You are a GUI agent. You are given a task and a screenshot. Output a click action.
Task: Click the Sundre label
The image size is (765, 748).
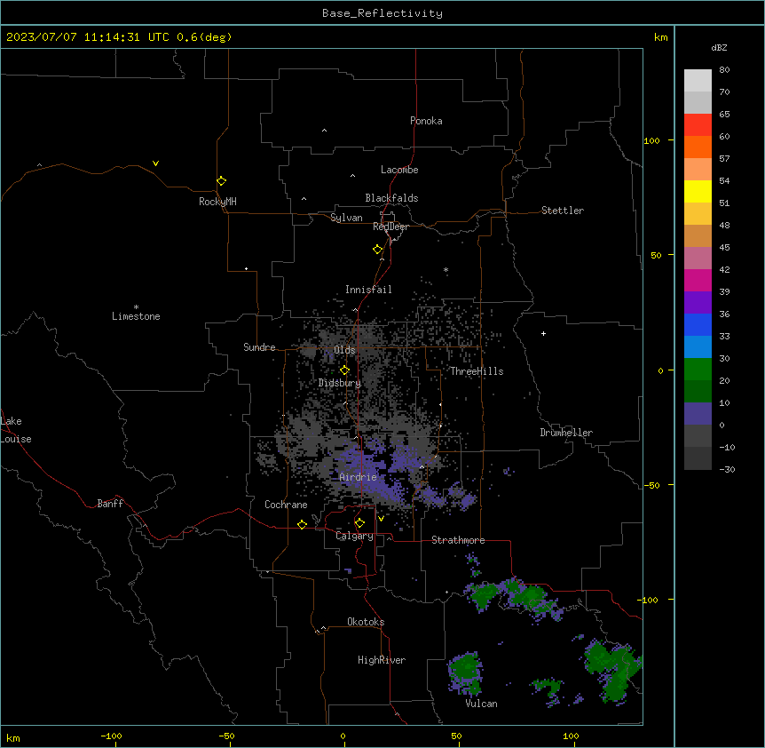click(259, 347)
